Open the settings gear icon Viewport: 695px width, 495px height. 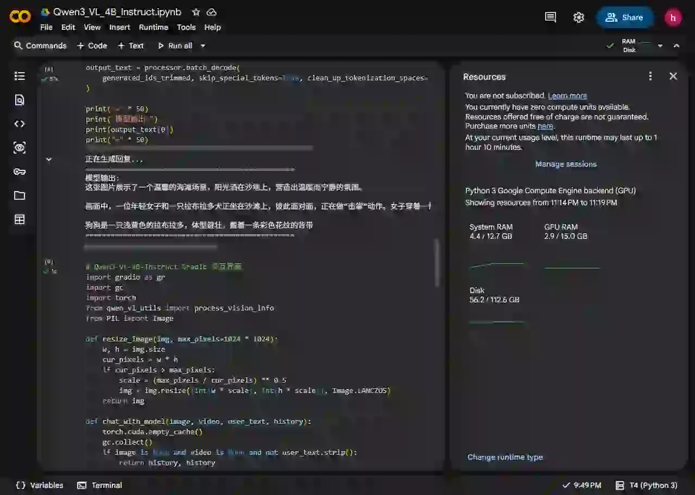point(579,17)
